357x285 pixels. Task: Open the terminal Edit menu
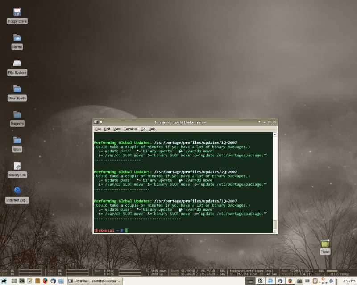(x=107, y=129)
